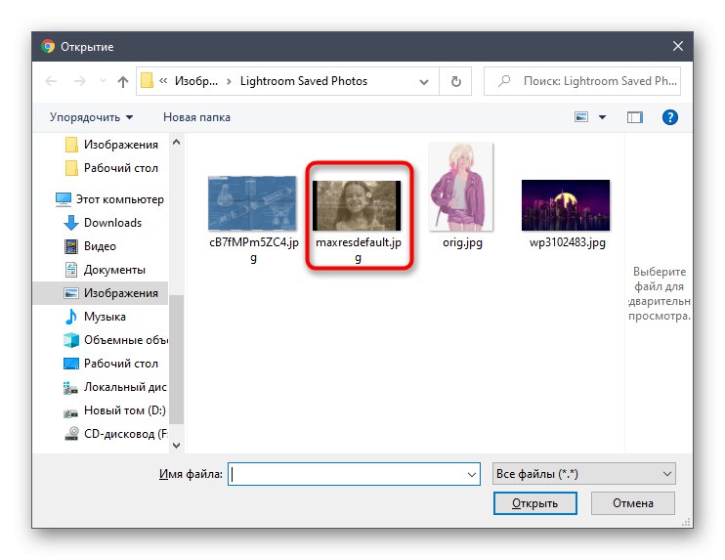Select the Lightroom Saved Photos breadcrumb
Image resolution: width=725 pixels, height=560 pixels.
click(303, 81)
